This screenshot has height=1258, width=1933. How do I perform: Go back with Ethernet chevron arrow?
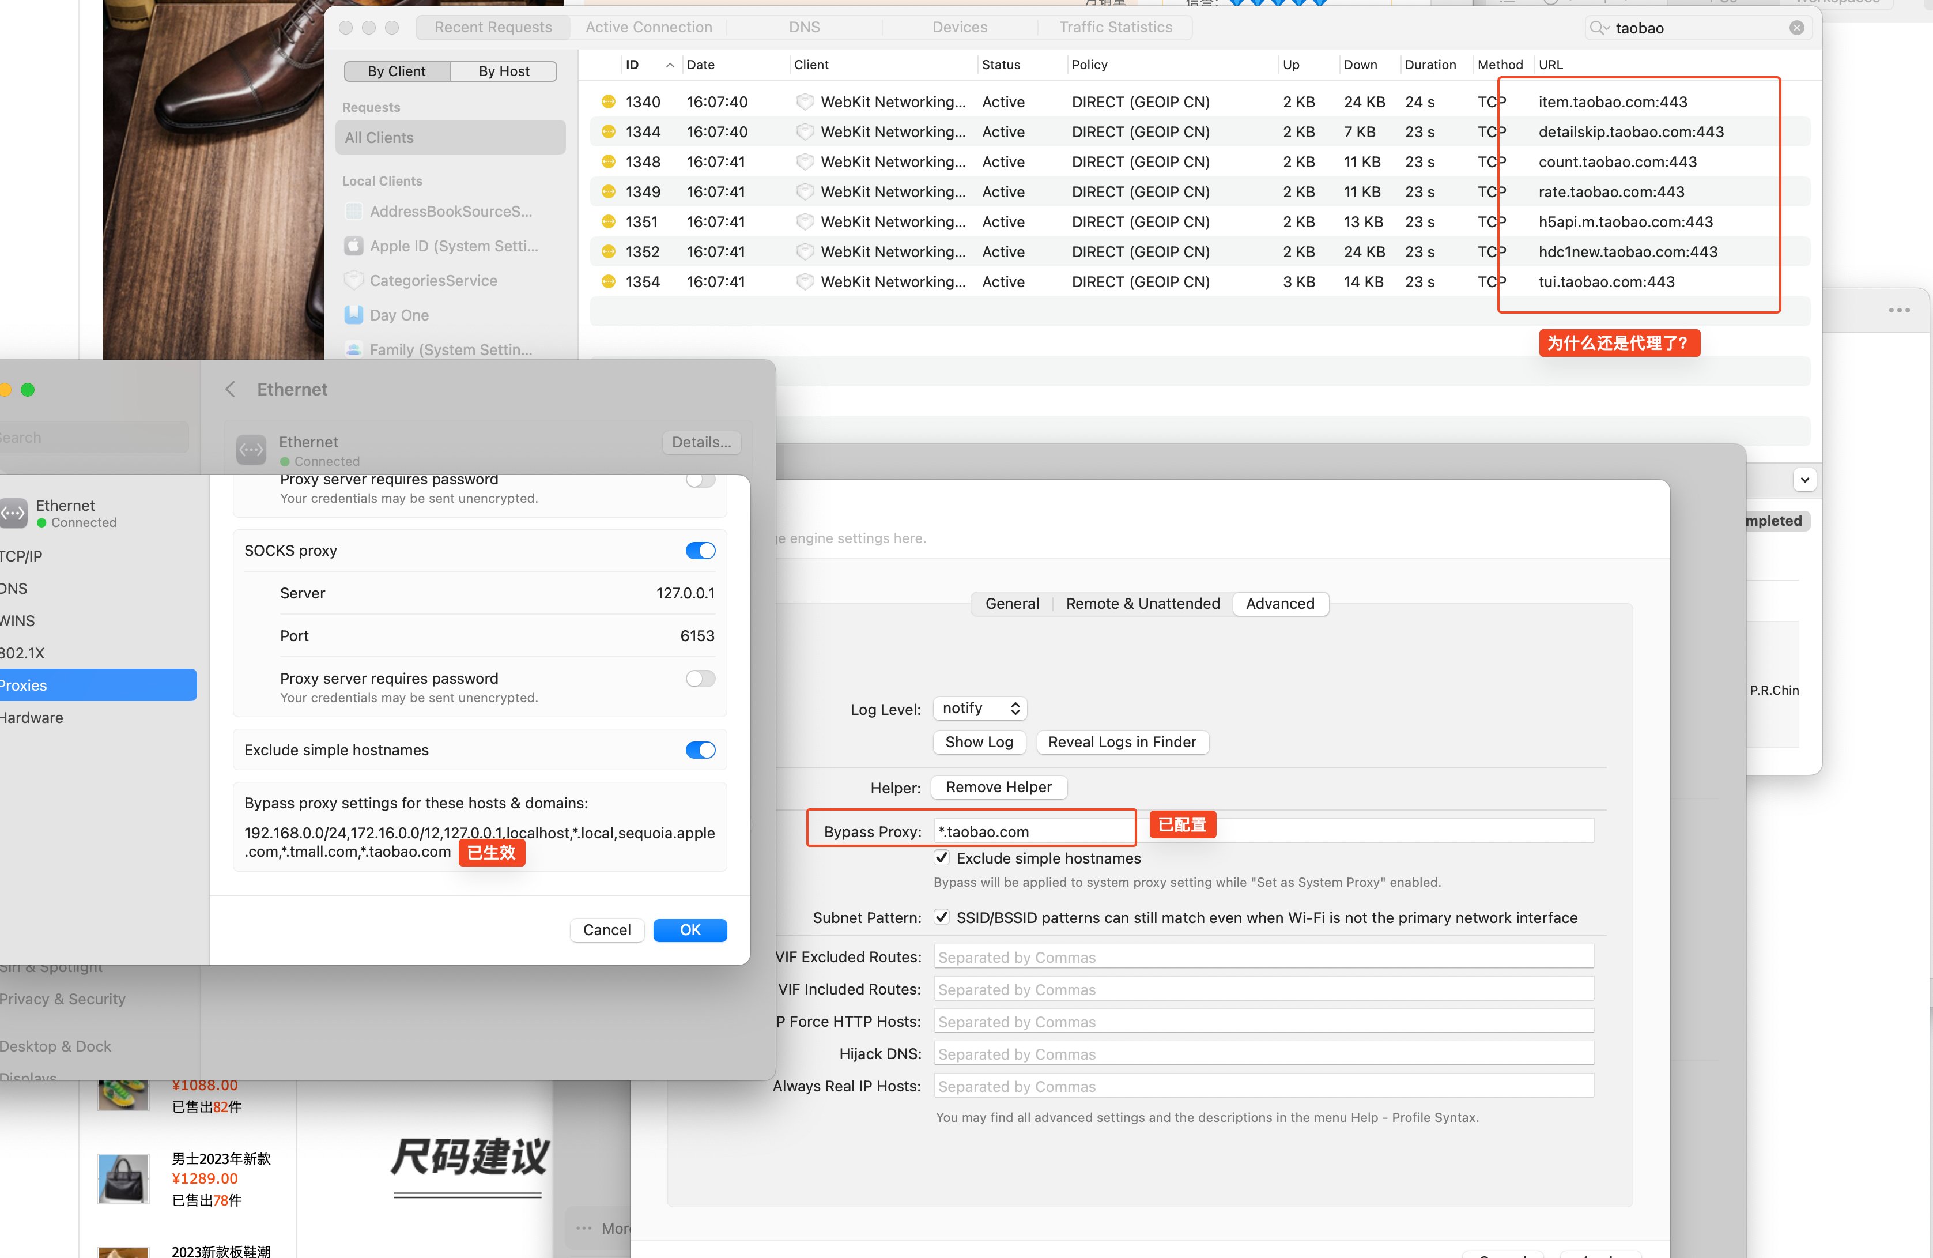point(231,389)
